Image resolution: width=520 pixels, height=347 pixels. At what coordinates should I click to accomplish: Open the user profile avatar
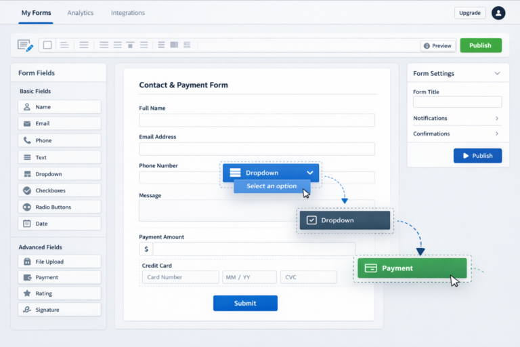[498, 13]
